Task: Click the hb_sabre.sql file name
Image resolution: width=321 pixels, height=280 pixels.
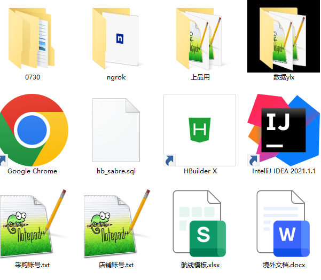Action: pyautogui.click(x=116, y=171)
